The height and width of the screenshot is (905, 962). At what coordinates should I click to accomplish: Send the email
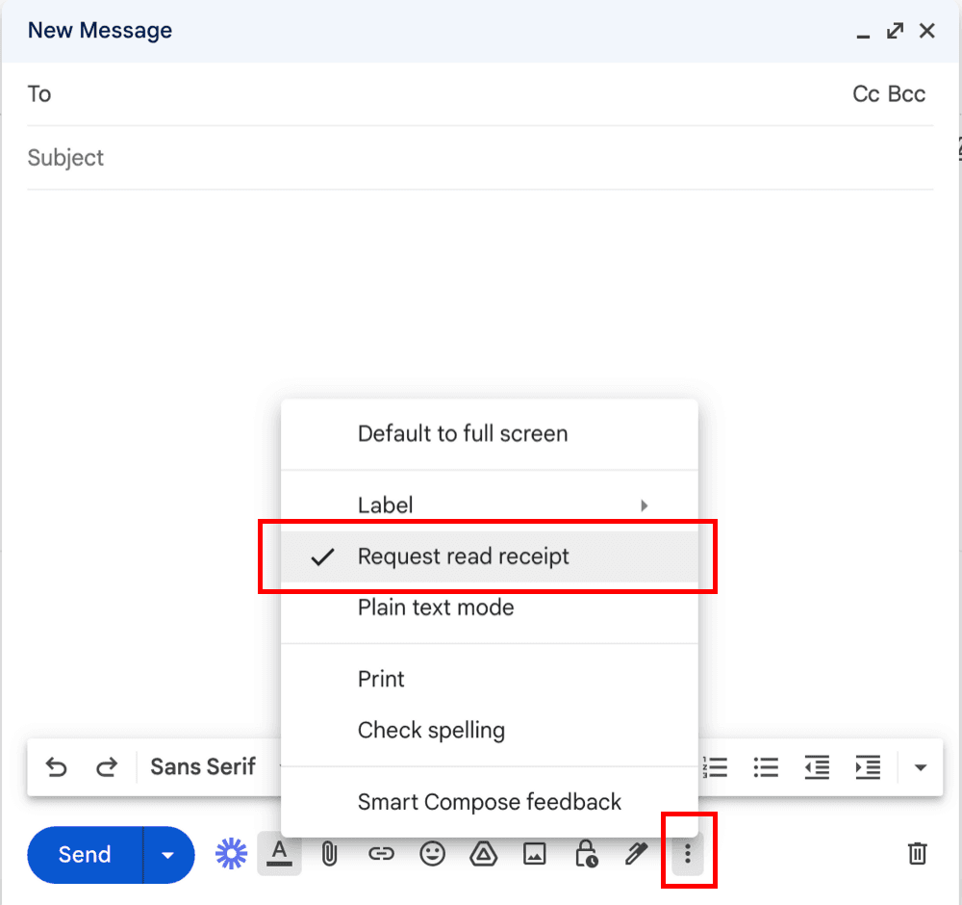(x=83, y=854)
